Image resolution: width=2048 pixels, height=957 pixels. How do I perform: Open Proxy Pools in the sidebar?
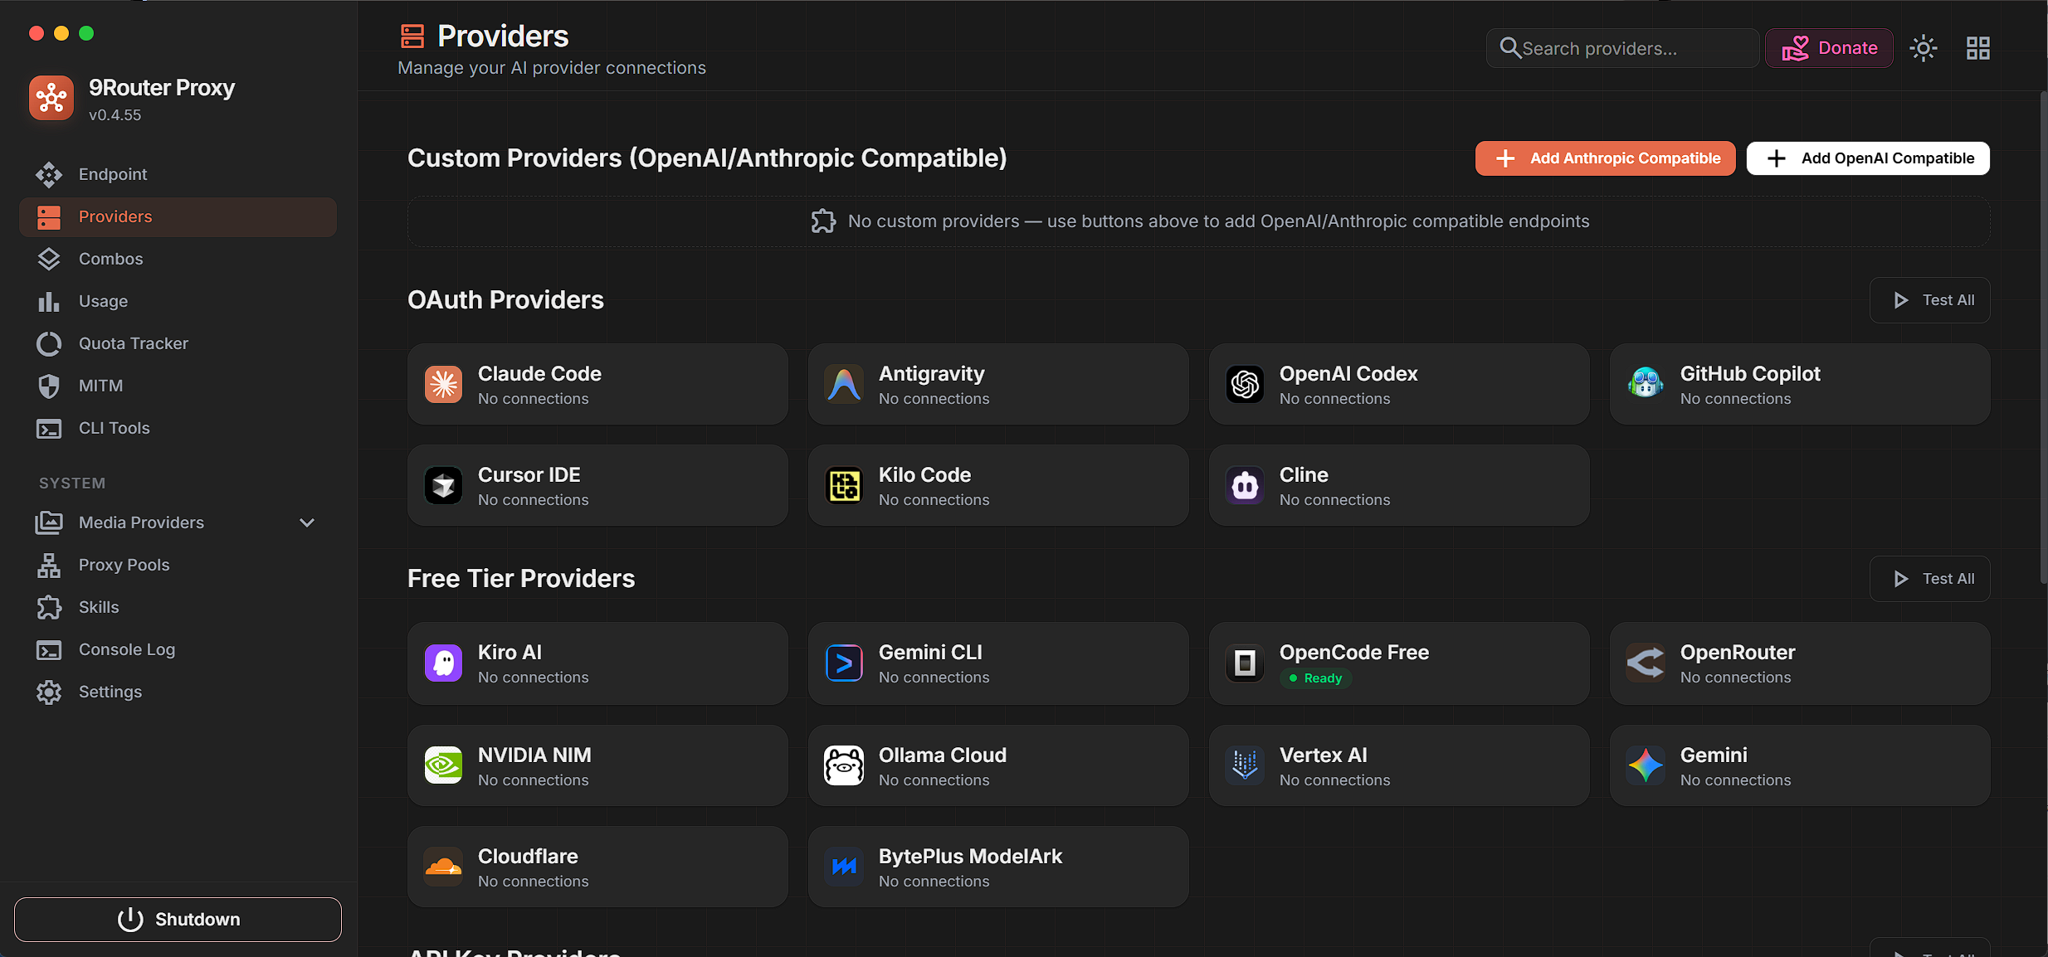point(178,565)
